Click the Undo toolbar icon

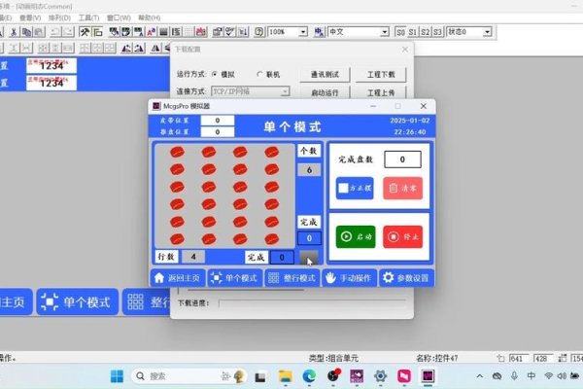click(55, 32)
